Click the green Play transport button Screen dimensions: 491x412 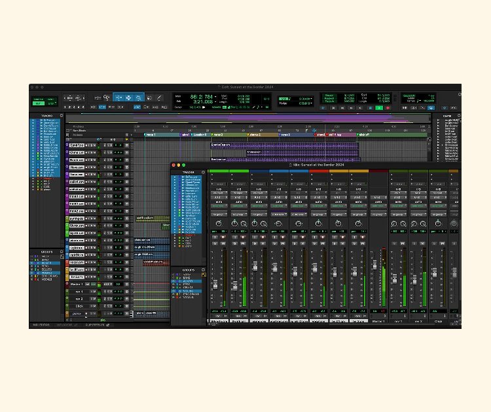coord(379,108)
